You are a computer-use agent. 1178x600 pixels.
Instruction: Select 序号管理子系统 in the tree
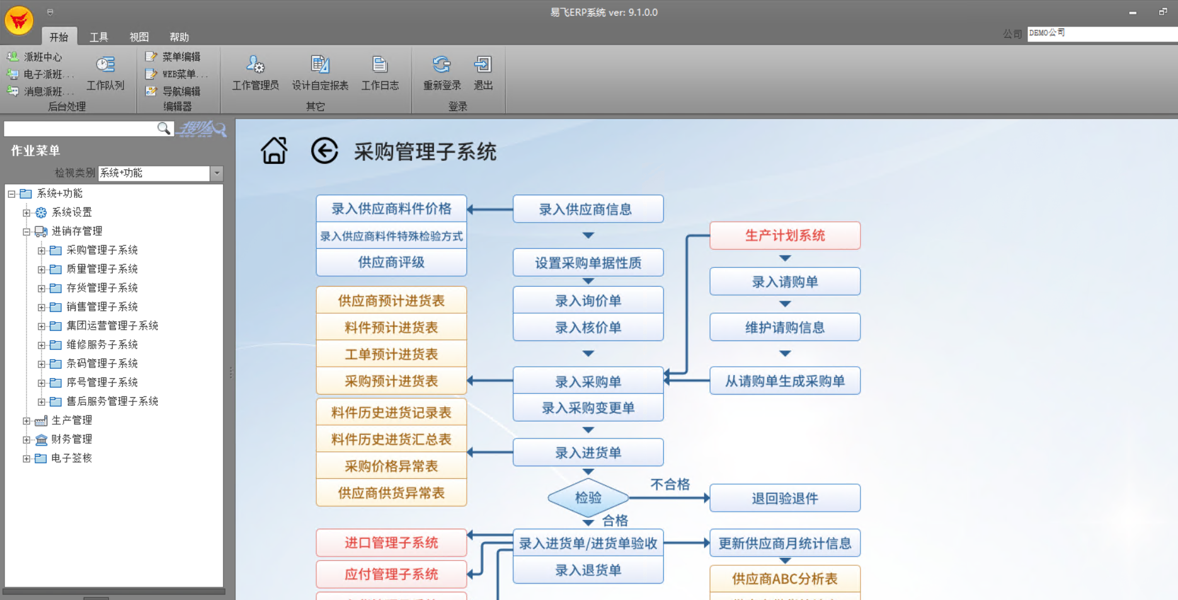102,383
